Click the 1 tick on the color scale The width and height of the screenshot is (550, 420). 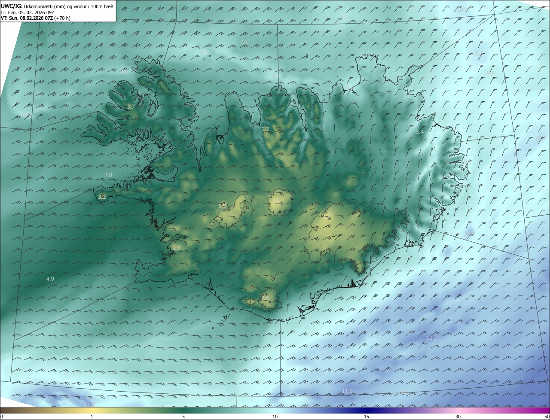click(x=92, y=417)
